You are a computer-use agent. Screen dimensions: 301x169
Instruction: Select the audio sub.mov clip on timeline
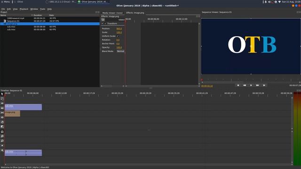23,153
